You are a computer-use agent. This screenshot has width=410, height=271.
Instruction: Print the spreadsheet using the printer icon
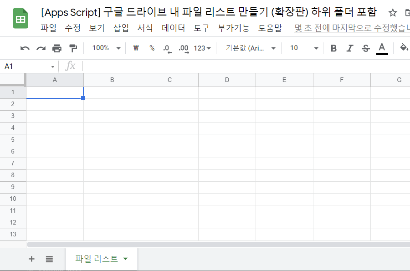[x=57, y=48]
